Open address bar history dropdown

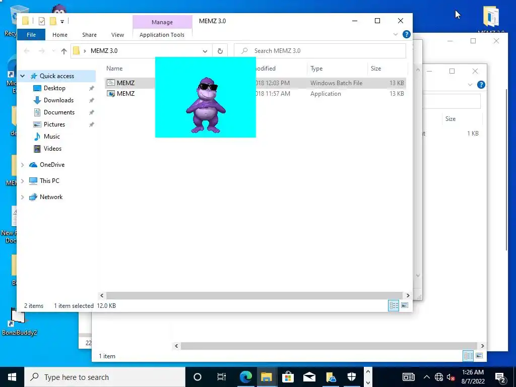(205, 51)
